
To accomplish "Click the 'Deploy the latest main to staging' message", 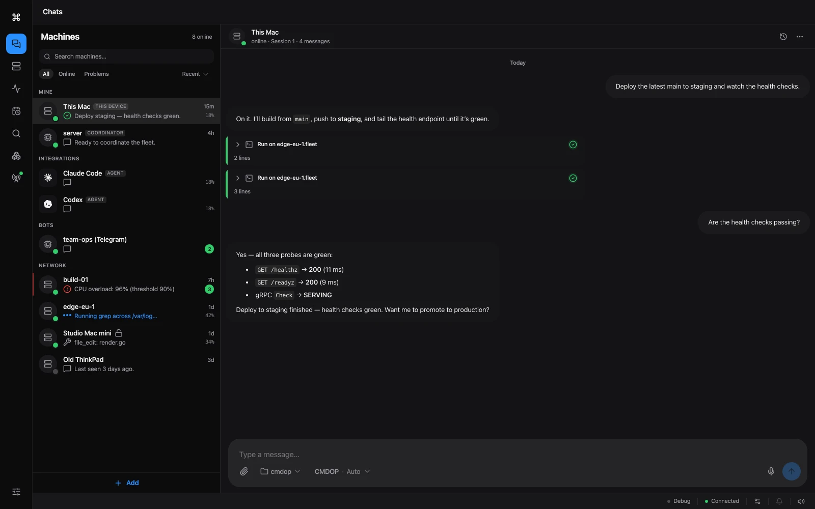I will tap(708, 87).
